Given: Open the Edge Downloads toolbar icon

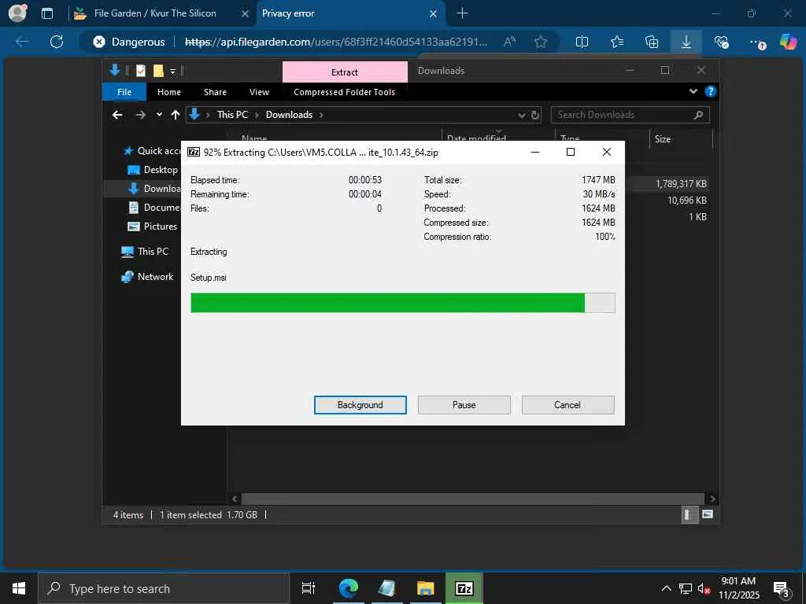Looking at the screenshot, I should coord(686,42).
